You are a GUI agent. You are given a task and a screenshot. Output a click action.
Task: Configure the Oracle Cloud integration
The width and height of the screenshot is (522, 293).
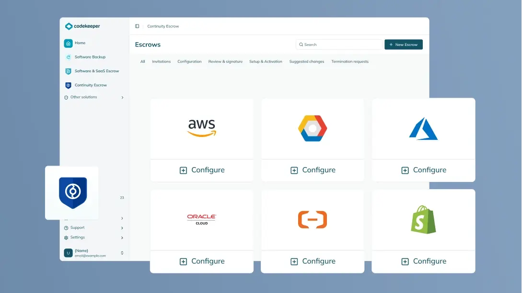[x=202, y=261]
